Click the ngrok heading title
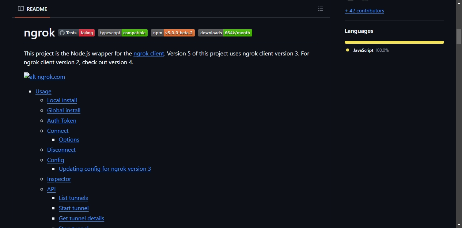The width and height of the screenshot is (462, 228). tap(39, 33)
